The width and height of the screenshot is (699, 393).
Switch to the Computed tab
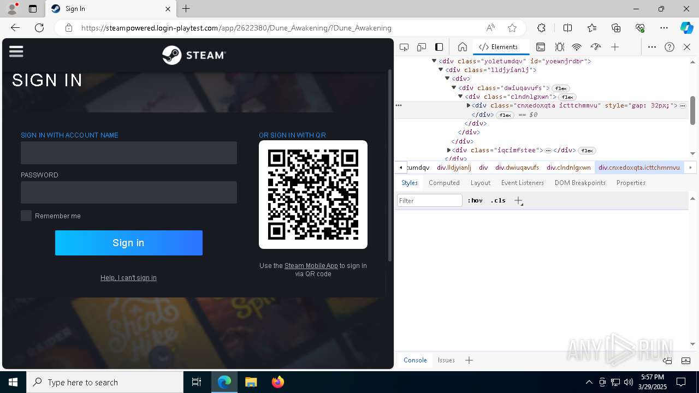[444, 183]
